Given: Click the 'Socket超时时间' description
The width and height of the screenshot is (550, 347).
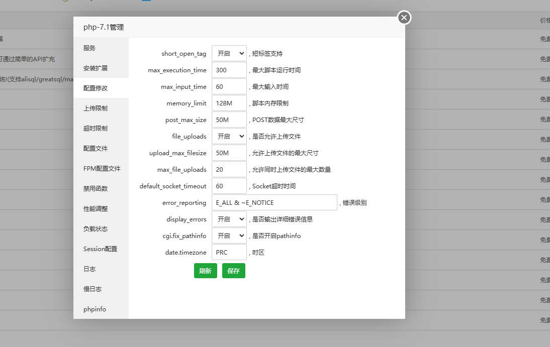Looking at the screenshot, I should point(274,186).
